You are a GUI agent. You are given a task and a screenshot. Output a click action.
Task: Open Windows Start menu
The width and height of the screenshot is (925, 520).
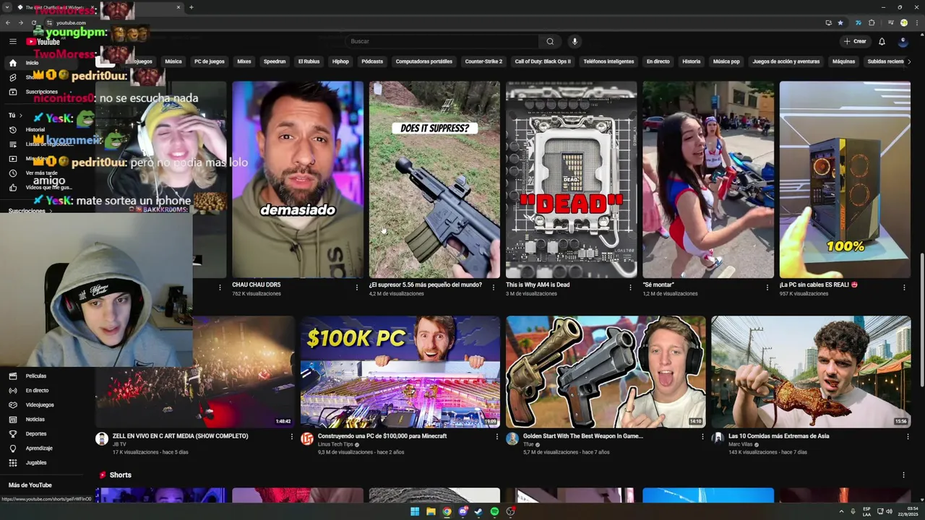coord(415,511)
